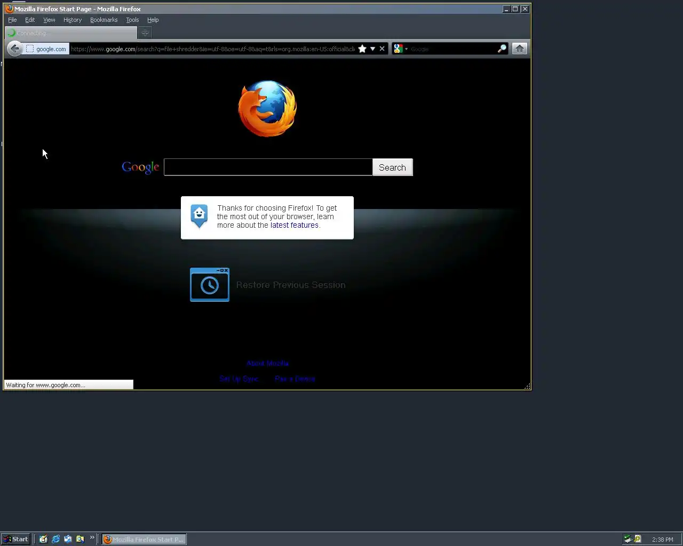Click inside the URL address field
This screenshot has width=683, height=546.
(212, 49)
